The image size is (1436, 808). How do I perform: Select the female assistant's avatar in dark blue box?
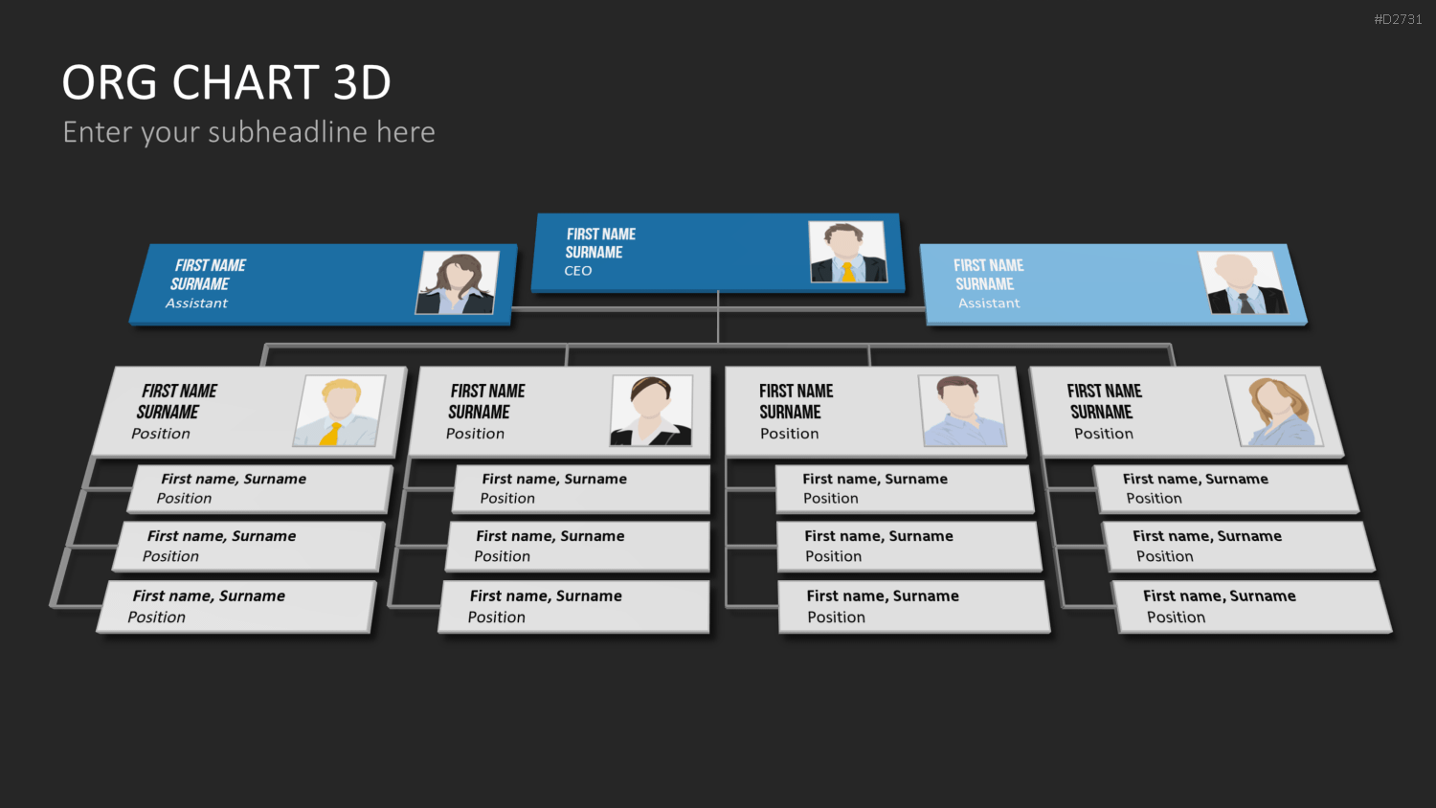coord(458,282)
